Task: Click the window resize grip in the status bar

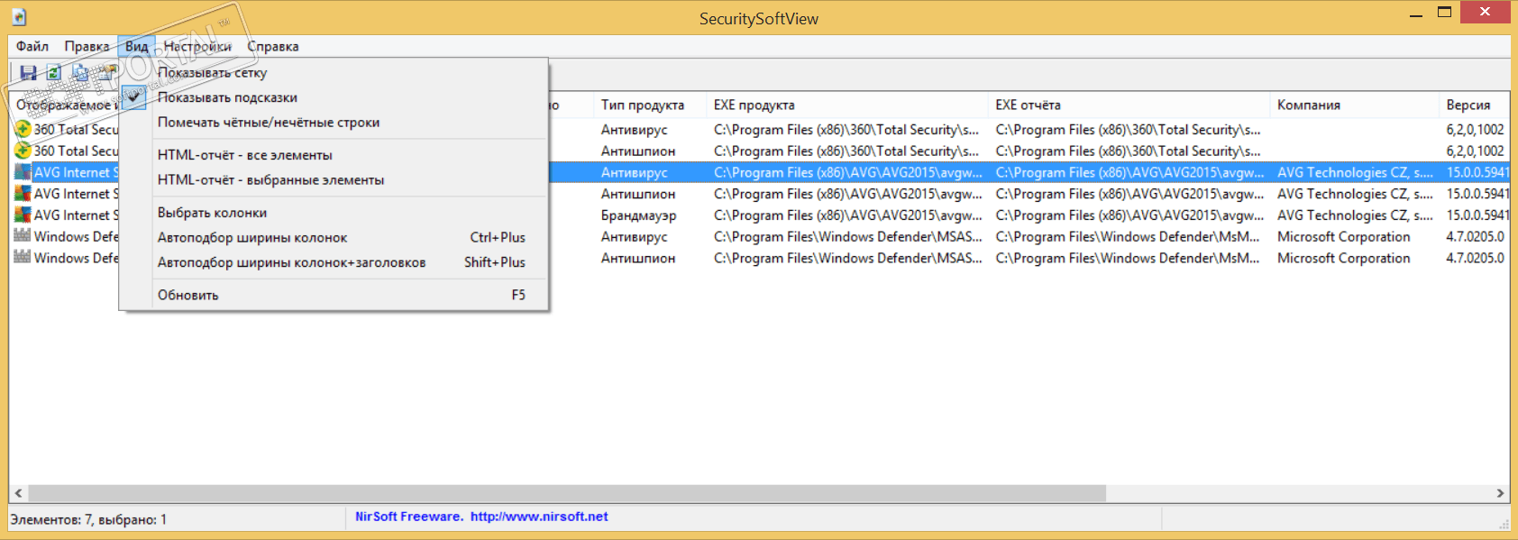Action: (x=1504, y=524)
